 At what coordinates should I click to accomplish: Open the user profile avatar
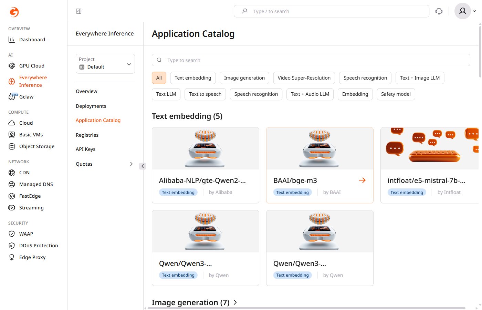(x=463, y=11)
